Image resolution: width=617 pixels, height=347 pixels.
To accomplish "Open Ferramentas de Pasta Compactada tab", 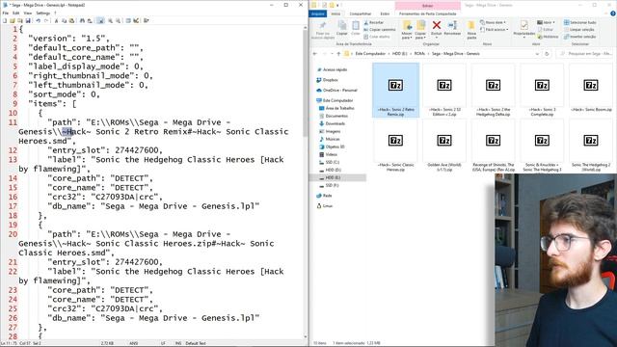I will (x=427, y=13).
